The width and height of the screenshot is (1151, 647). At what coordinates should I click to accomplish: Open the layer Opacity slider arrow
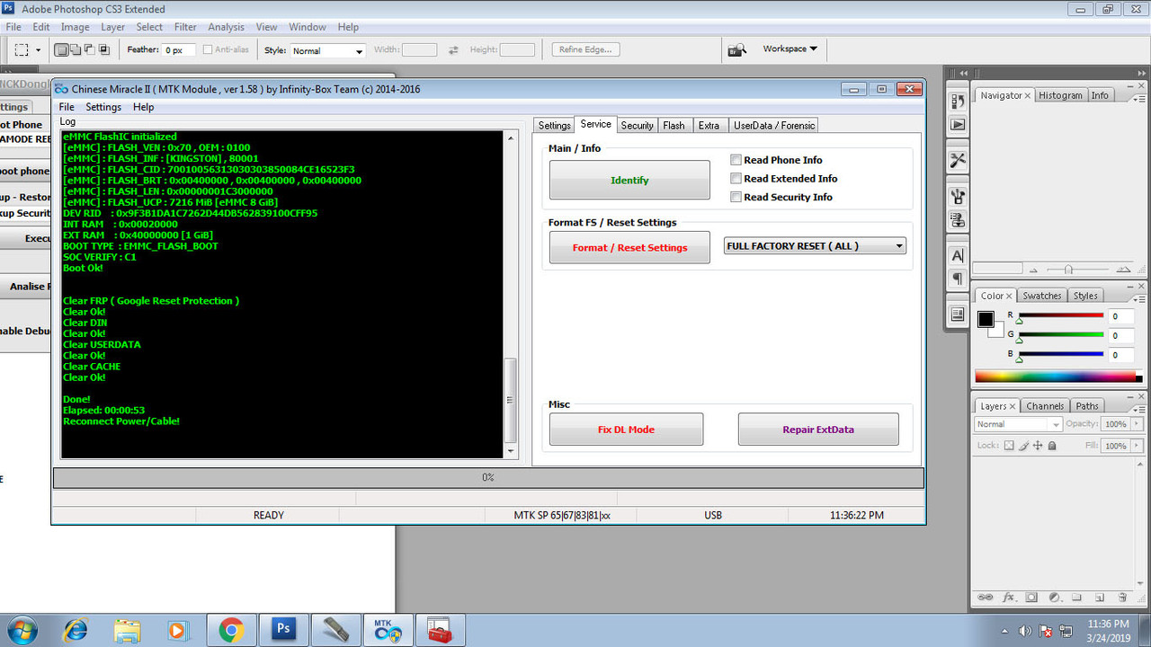click(1137, 424)
